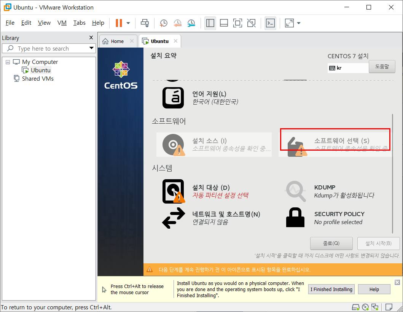This screenshot has height=312, width=403.
Task: Open library search filter dropdown
Action: pos(91,48)
